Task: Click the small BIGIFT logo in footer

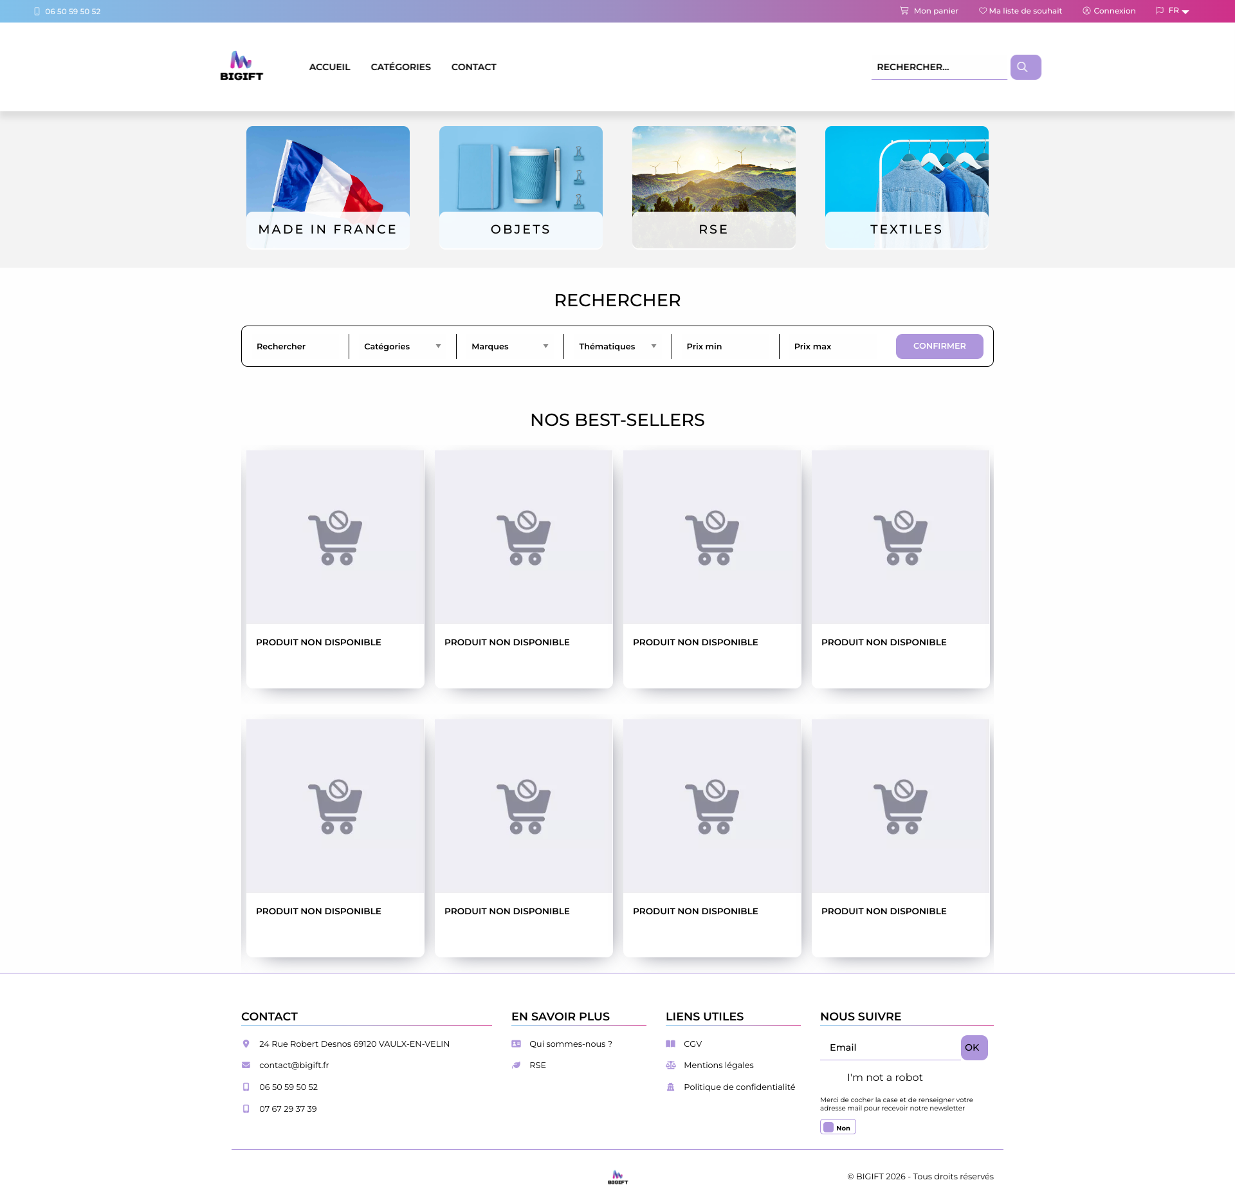Action: pyautogui.click(x=617, y=1177)
